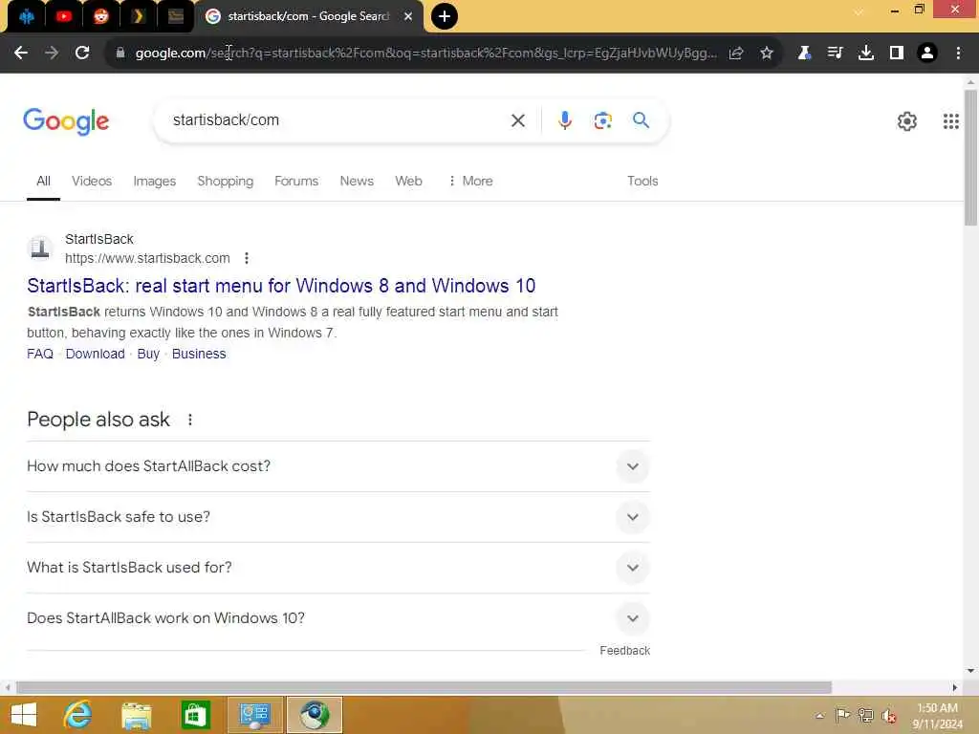
Task: Open the profile avatar icon
Action: point(927,54)
